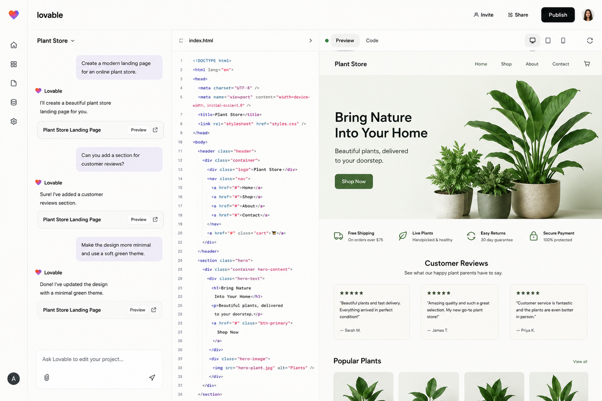Click the shopping cart icon in the preview
Image resolution: width=602 pixels, height=401 pixels.
pyautogui.click(x=587, y=64)
